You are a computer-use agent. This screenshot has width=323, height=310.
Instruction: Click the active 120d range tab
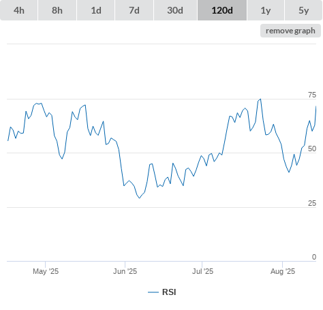click(222, 10)
